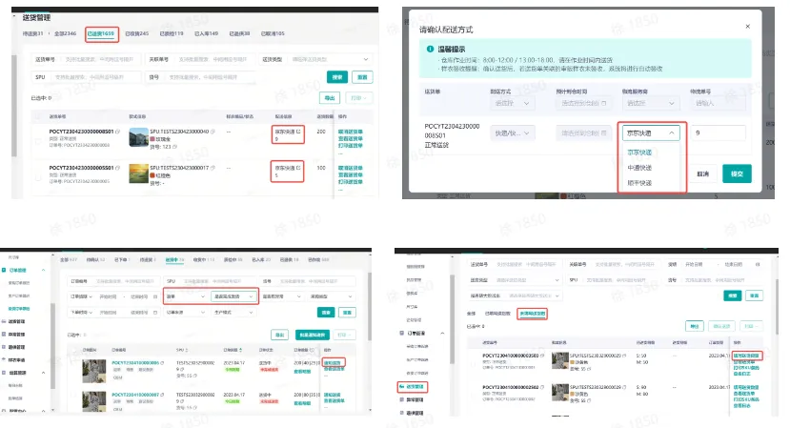Check the row checkbox for POCYT23042300000008S01
The width and height of the screenshot is (790, 428).
point(38,141)
